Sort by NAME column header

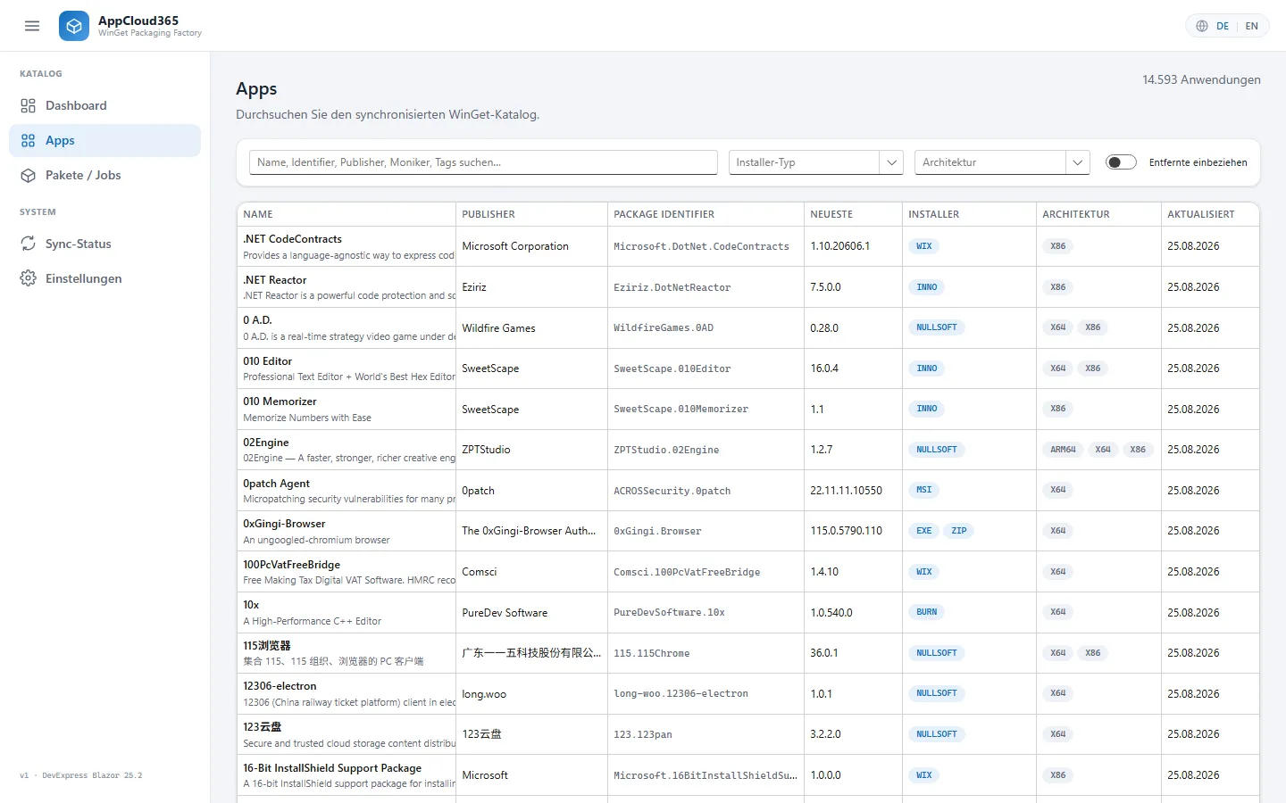click(x=347, y=214)
